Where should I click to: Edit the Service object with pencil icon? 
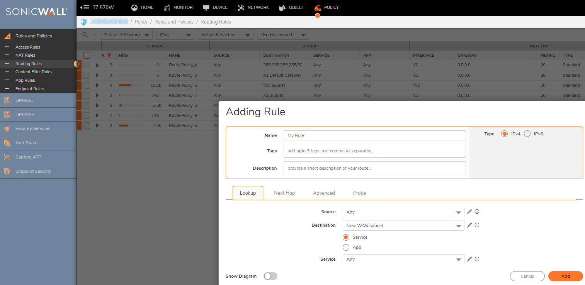pyautogui.click(x=469, y=259)
